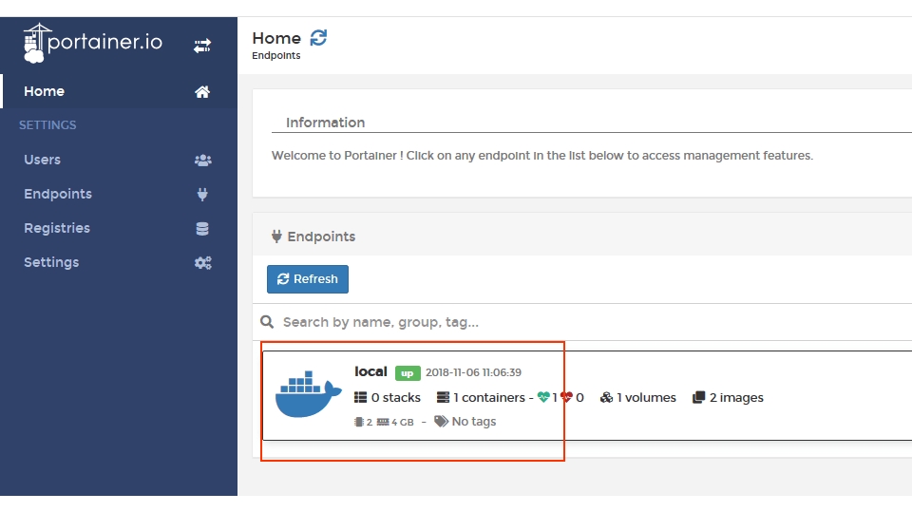Click the plug icon next to Endpoints
The image size is (912, 512).
pyautogui.click(x=202, y=195)
